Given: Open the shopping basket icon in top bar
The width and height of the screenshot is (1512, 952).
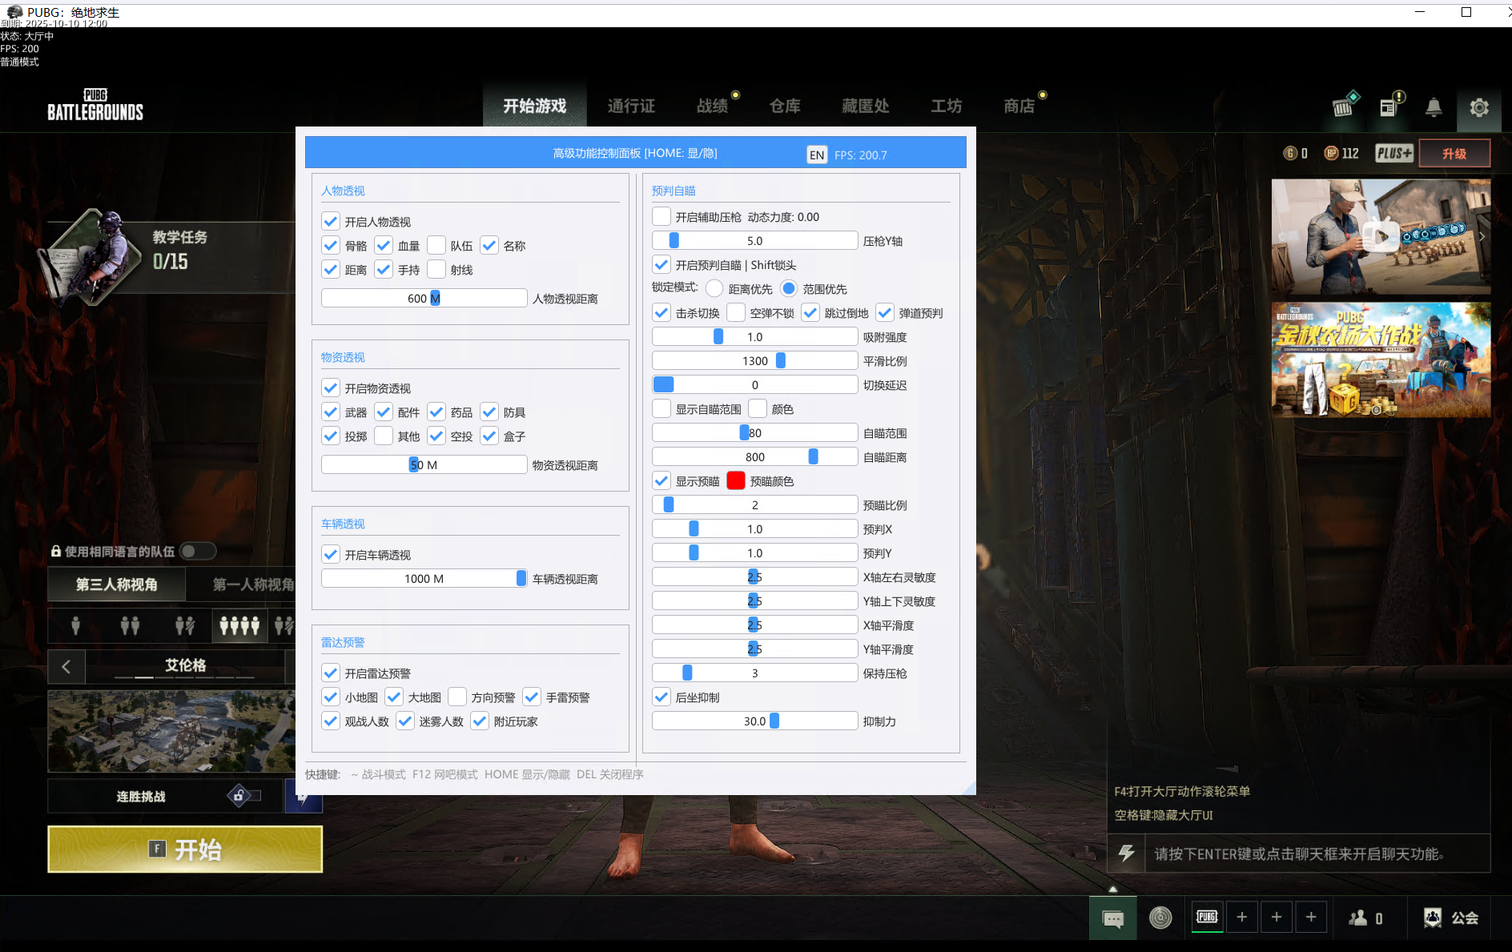Looking at the screenshot, I should [1343, 106].
